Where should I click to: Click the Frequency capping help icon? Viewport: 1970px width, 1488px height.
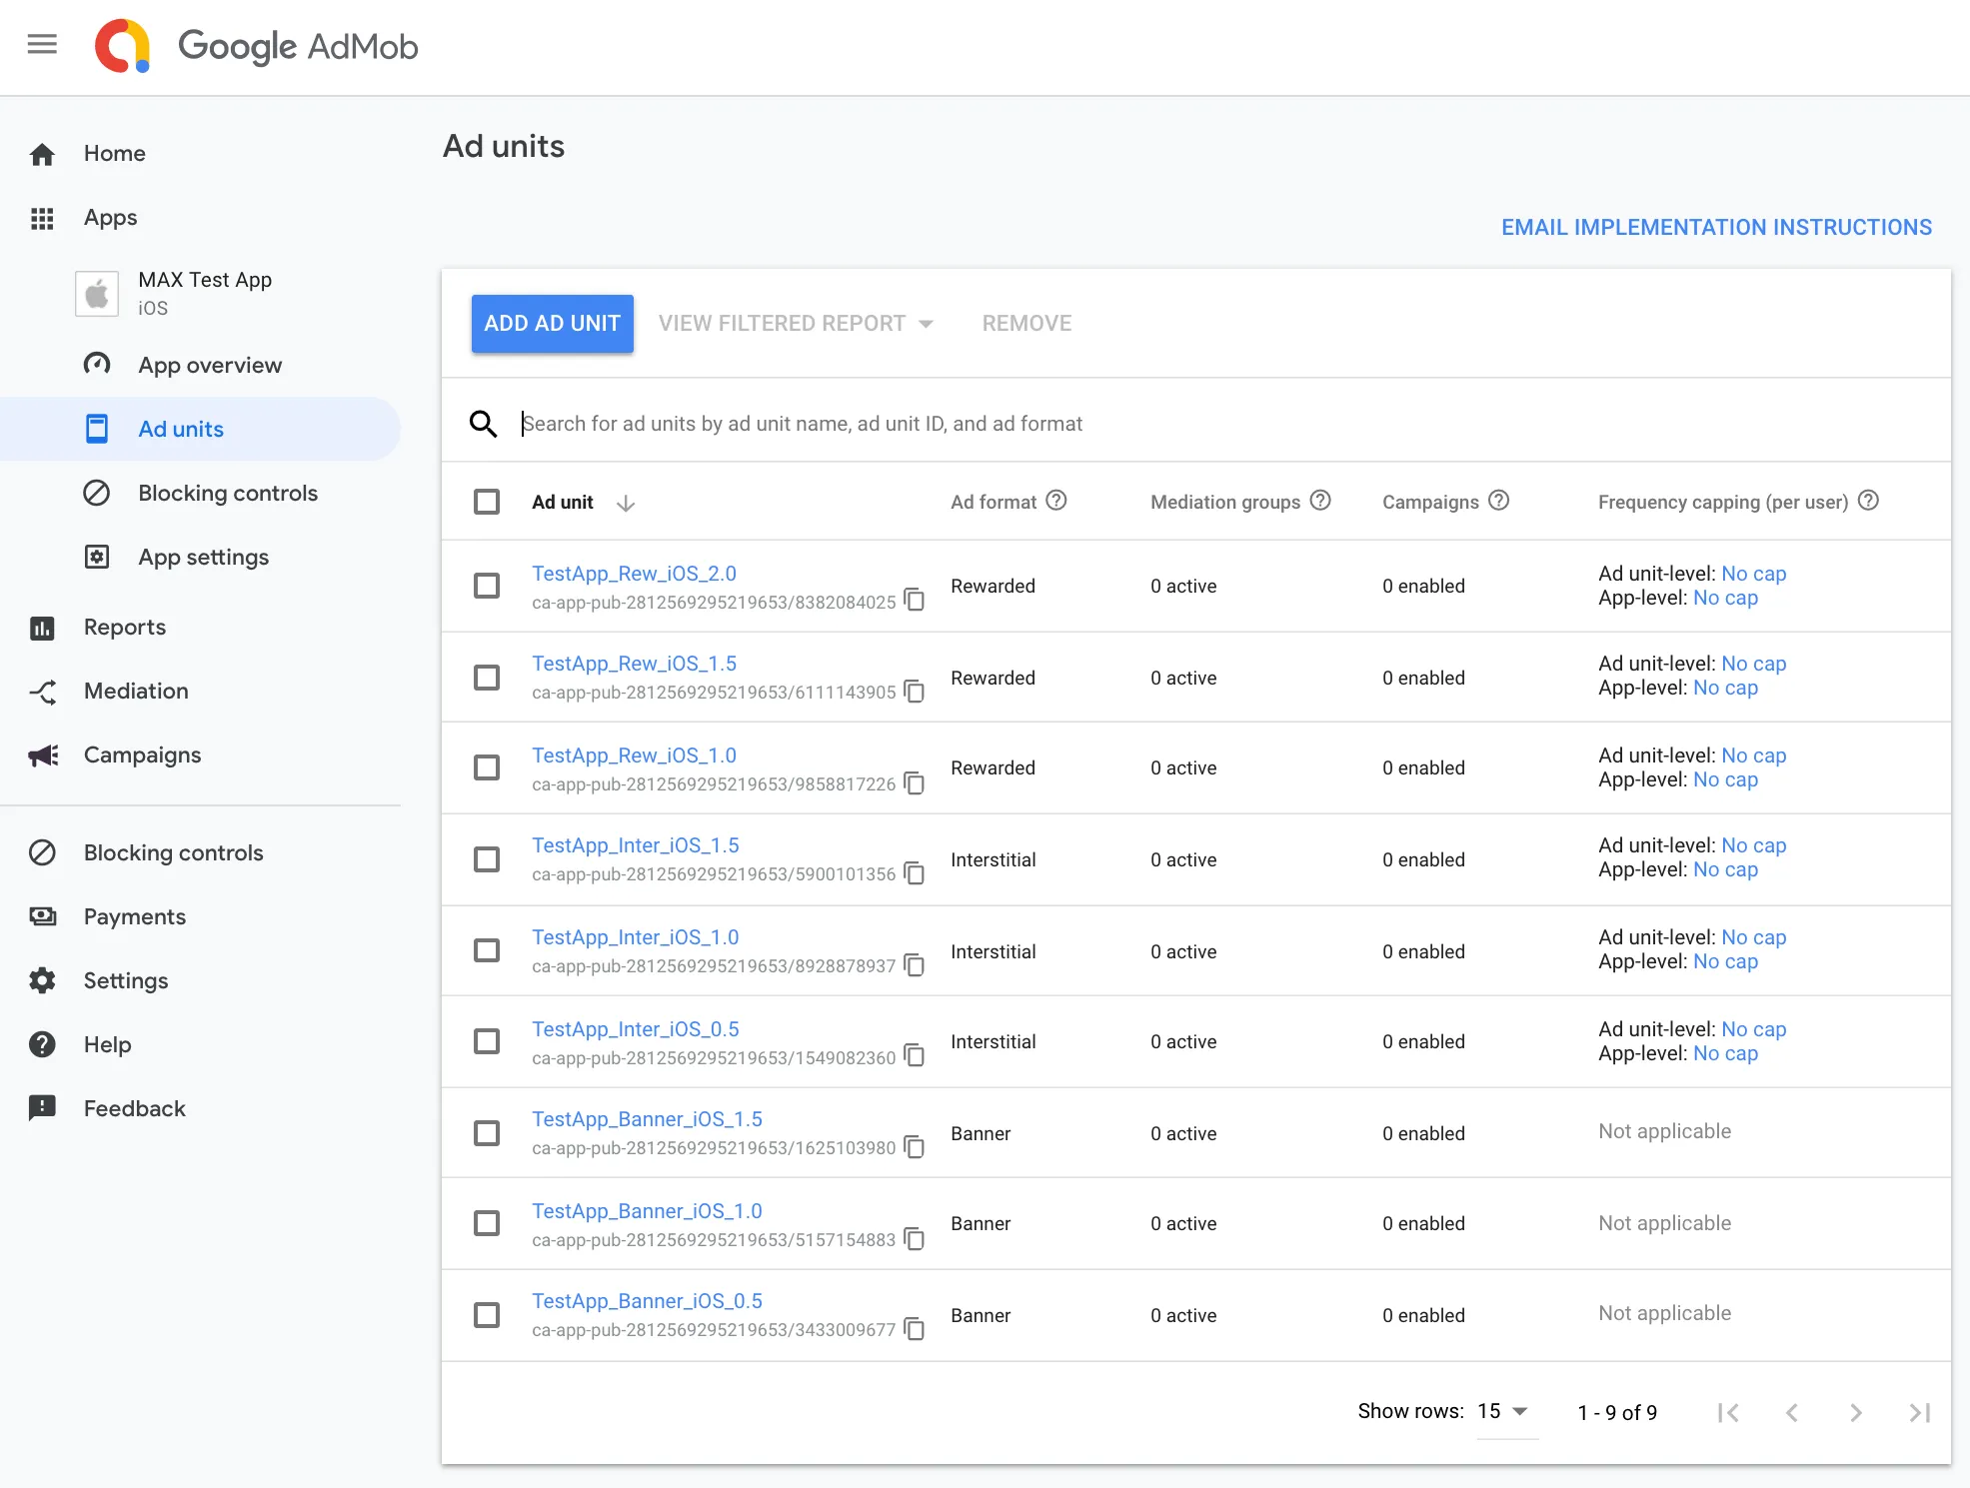(1868, 501)
